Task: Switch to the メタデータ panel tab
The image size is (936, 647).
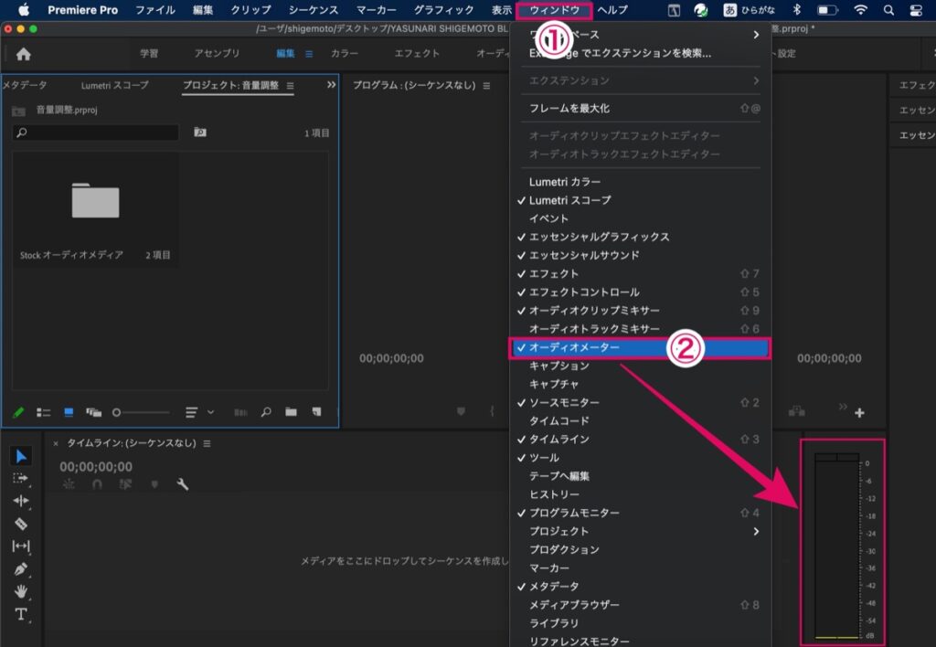Action: click(25, 85)
